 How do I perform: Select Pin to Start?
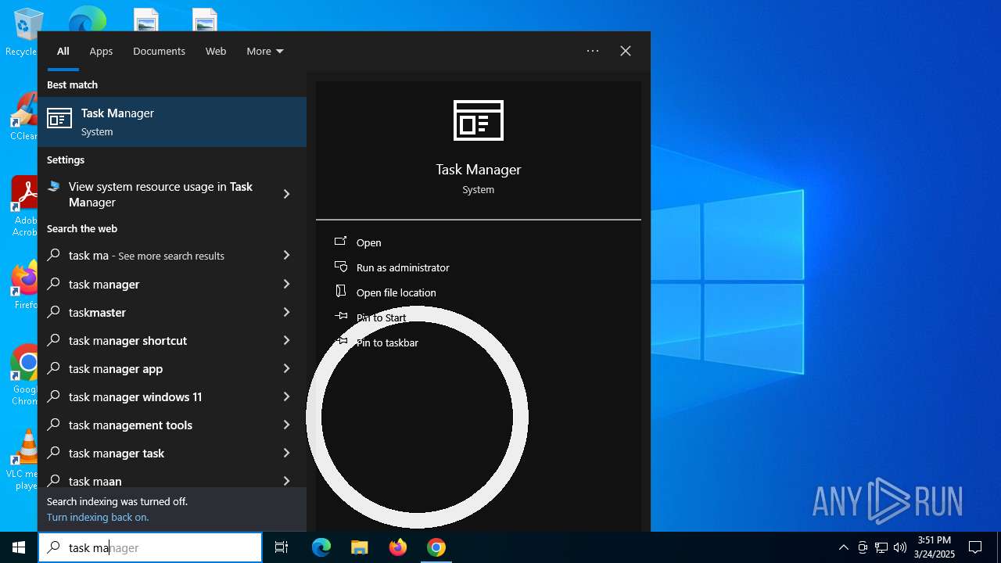pyautogui.click(x=381, y=317)
